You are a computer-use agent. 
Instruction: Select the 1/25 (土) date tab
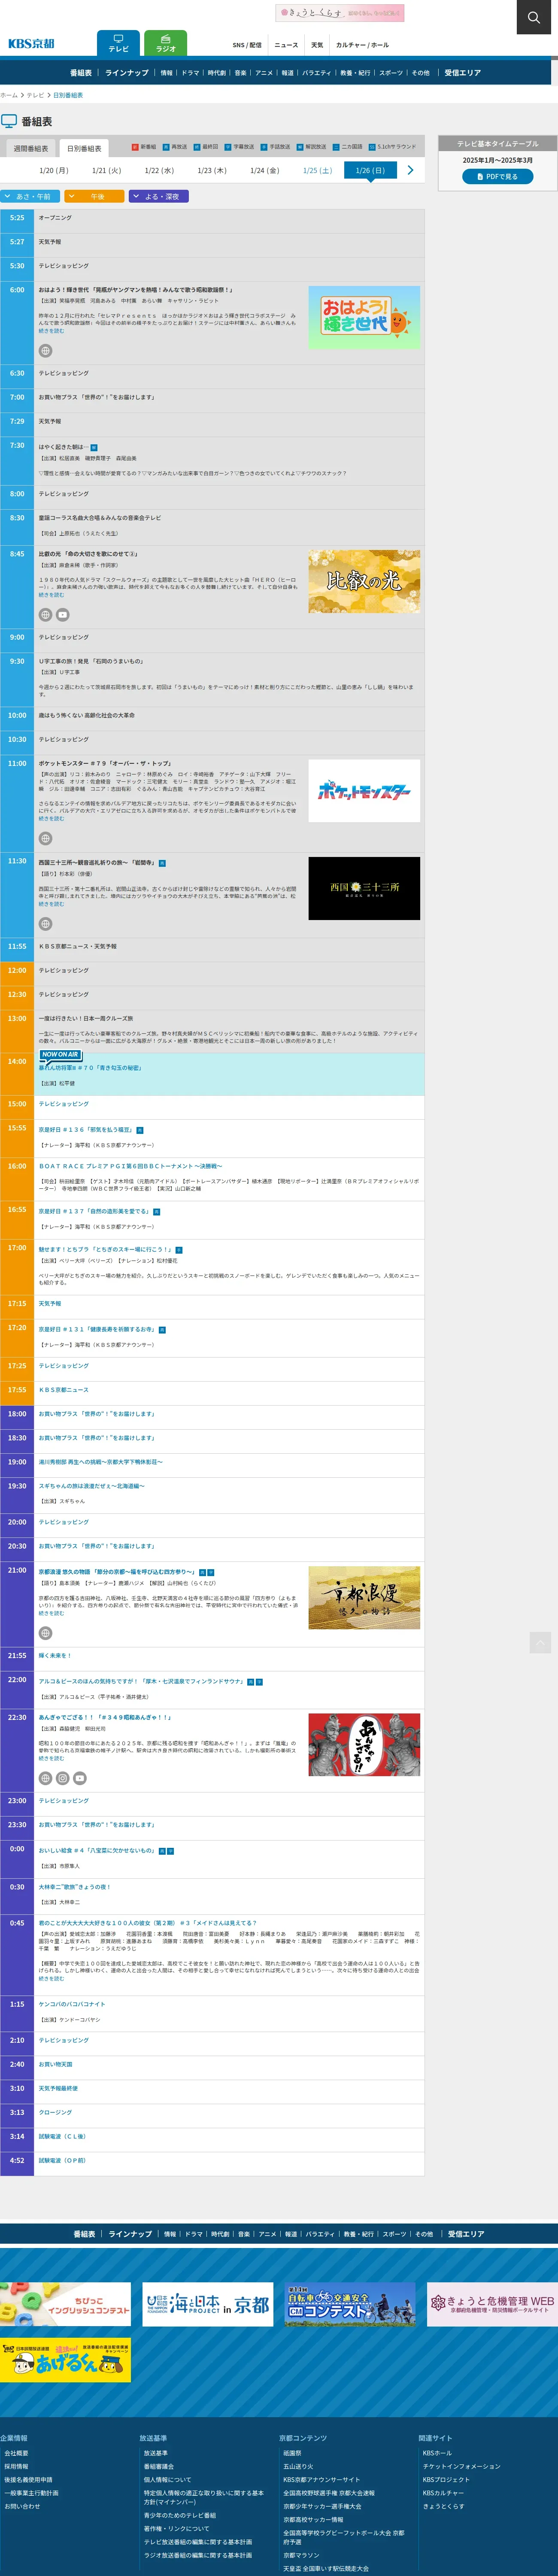(x=317, y=170)
